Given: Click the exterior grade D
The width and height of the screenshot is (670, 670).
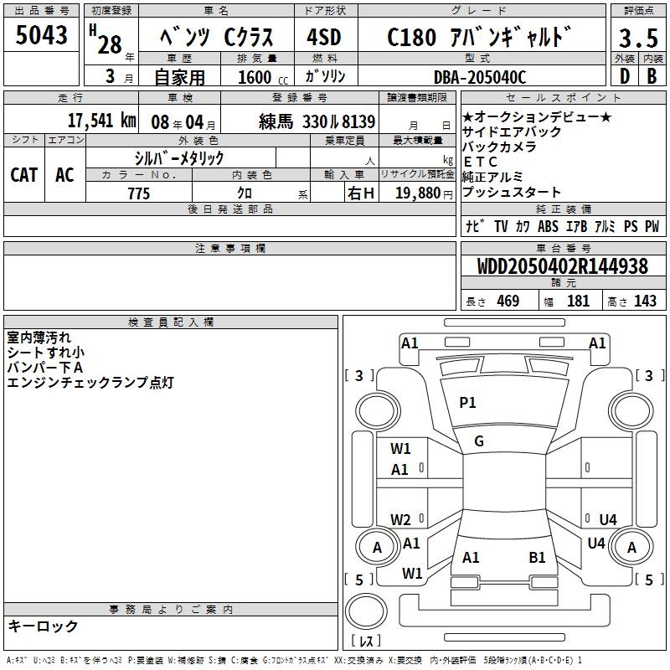Looking at the screenshot, I should pos(624,76).
